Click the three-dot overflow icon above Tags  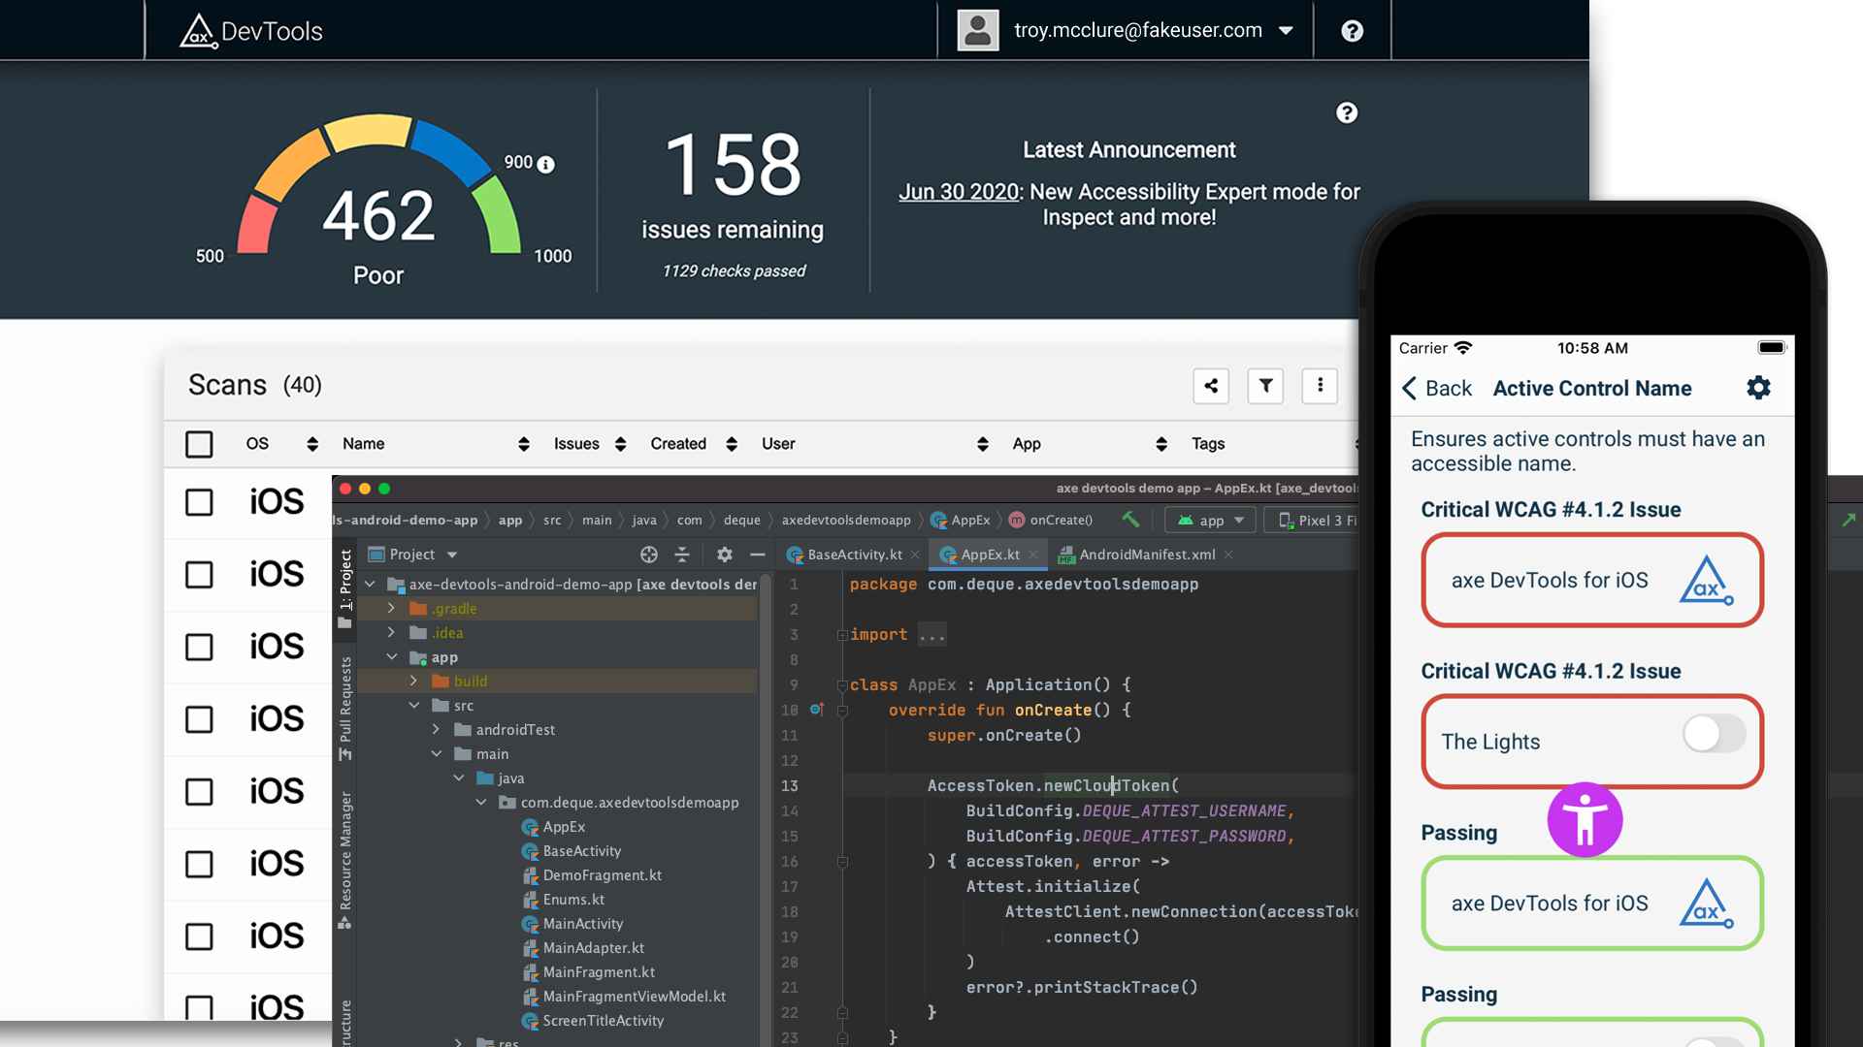coord(1320,386)
